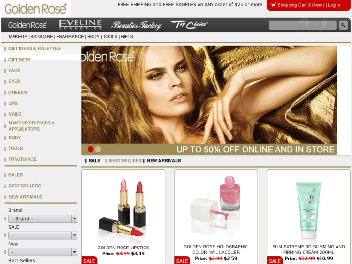352x264 pixels.
Task: Click the SALE badge on nail lacquer card
Action: click(x=182, y=261)
